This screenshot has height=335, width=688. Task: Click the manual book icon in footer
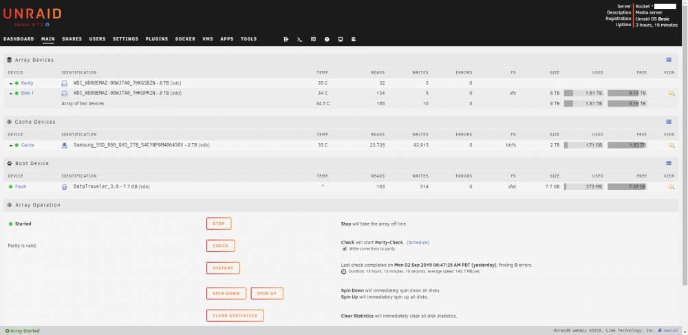(x=660, y=331)
